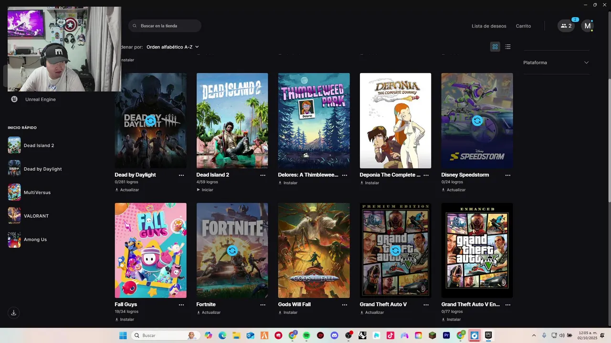
Task: Open File Explorer from the taskbar
Action: point(236,335)
